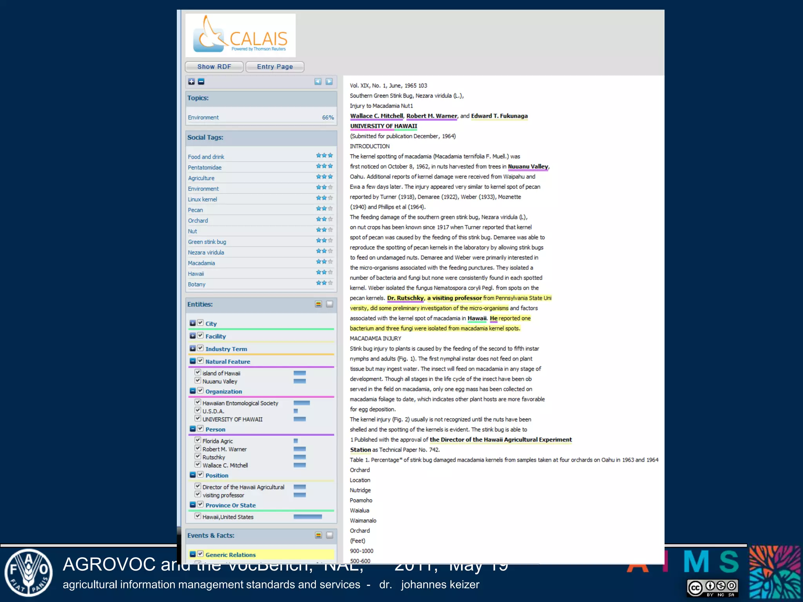Expand the City entity group
803x602 pixels.
(x=193, y=323)
